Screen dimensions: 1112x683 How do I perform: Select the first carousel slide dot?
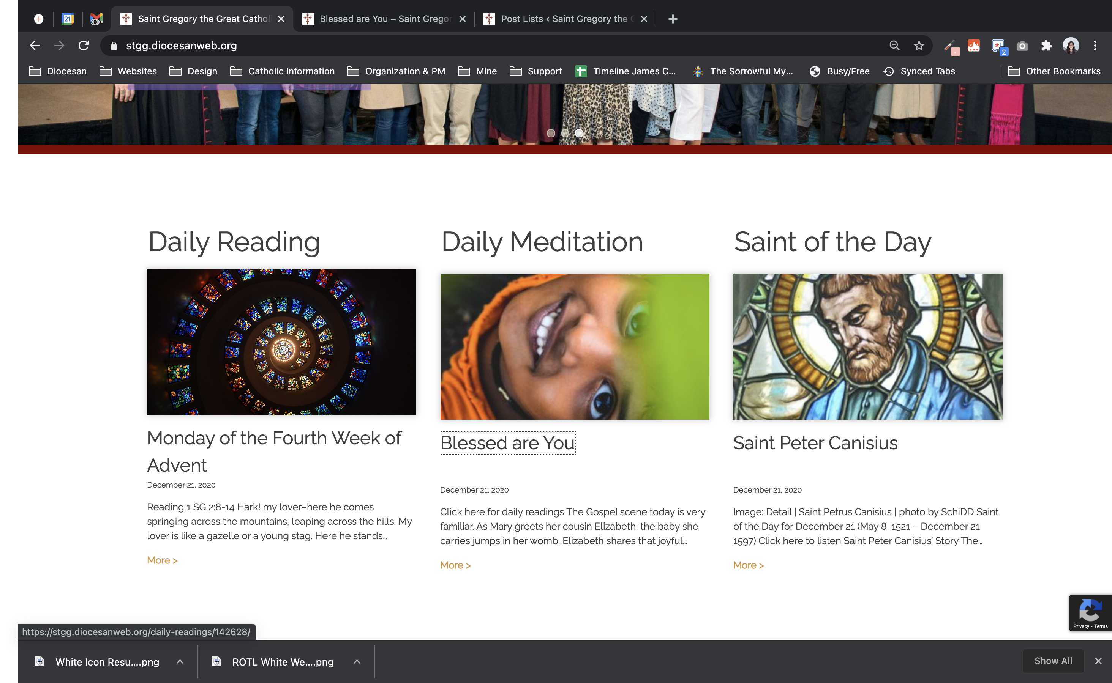pyautogui.click(x=551, y=133)
